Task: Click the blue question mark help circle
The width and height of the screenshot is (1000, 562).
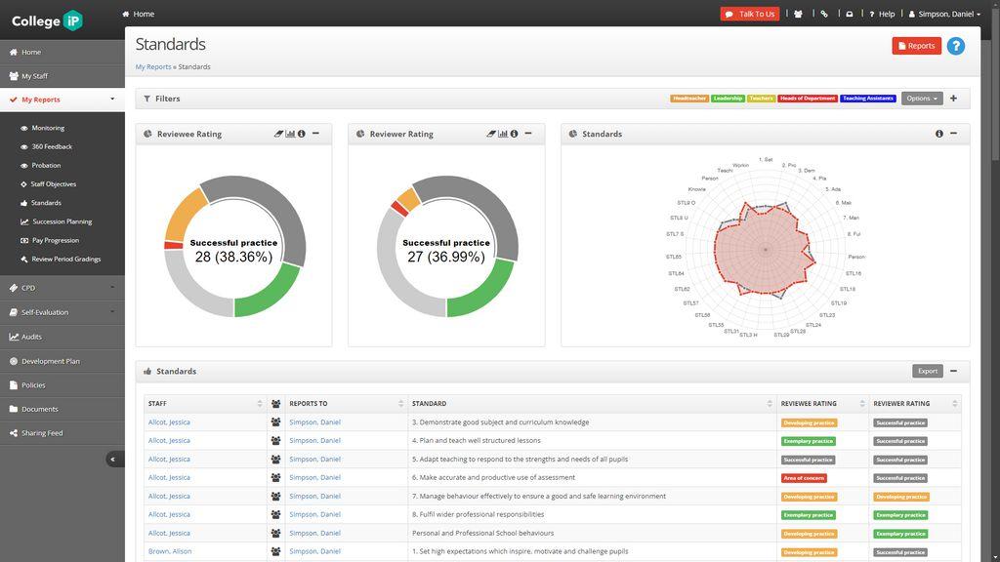Action: click(955, 46)
